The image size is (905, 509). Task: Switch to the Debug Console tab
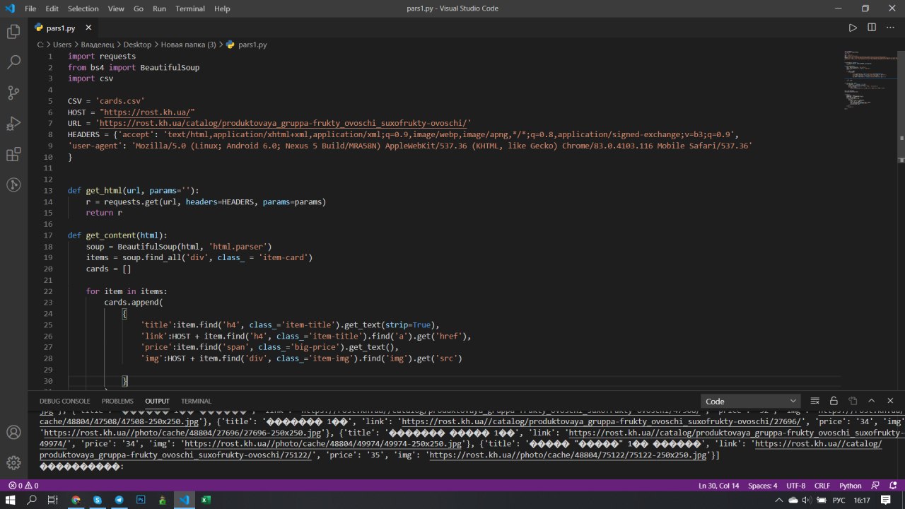coord(65,401)
